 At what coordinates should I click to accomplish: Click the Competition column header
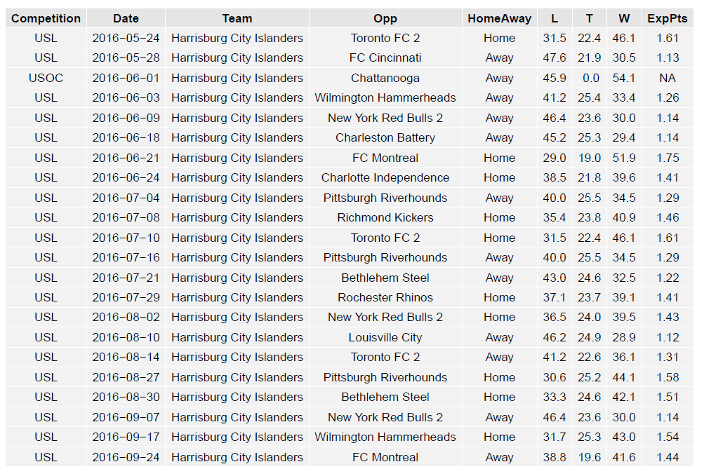click(x=46, y=18)
